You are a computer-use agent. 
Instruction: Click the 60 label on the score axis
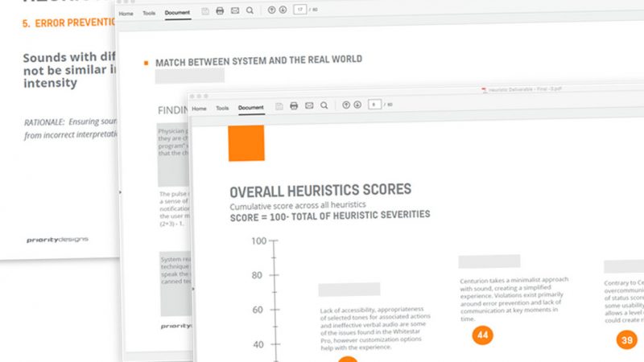258,310
